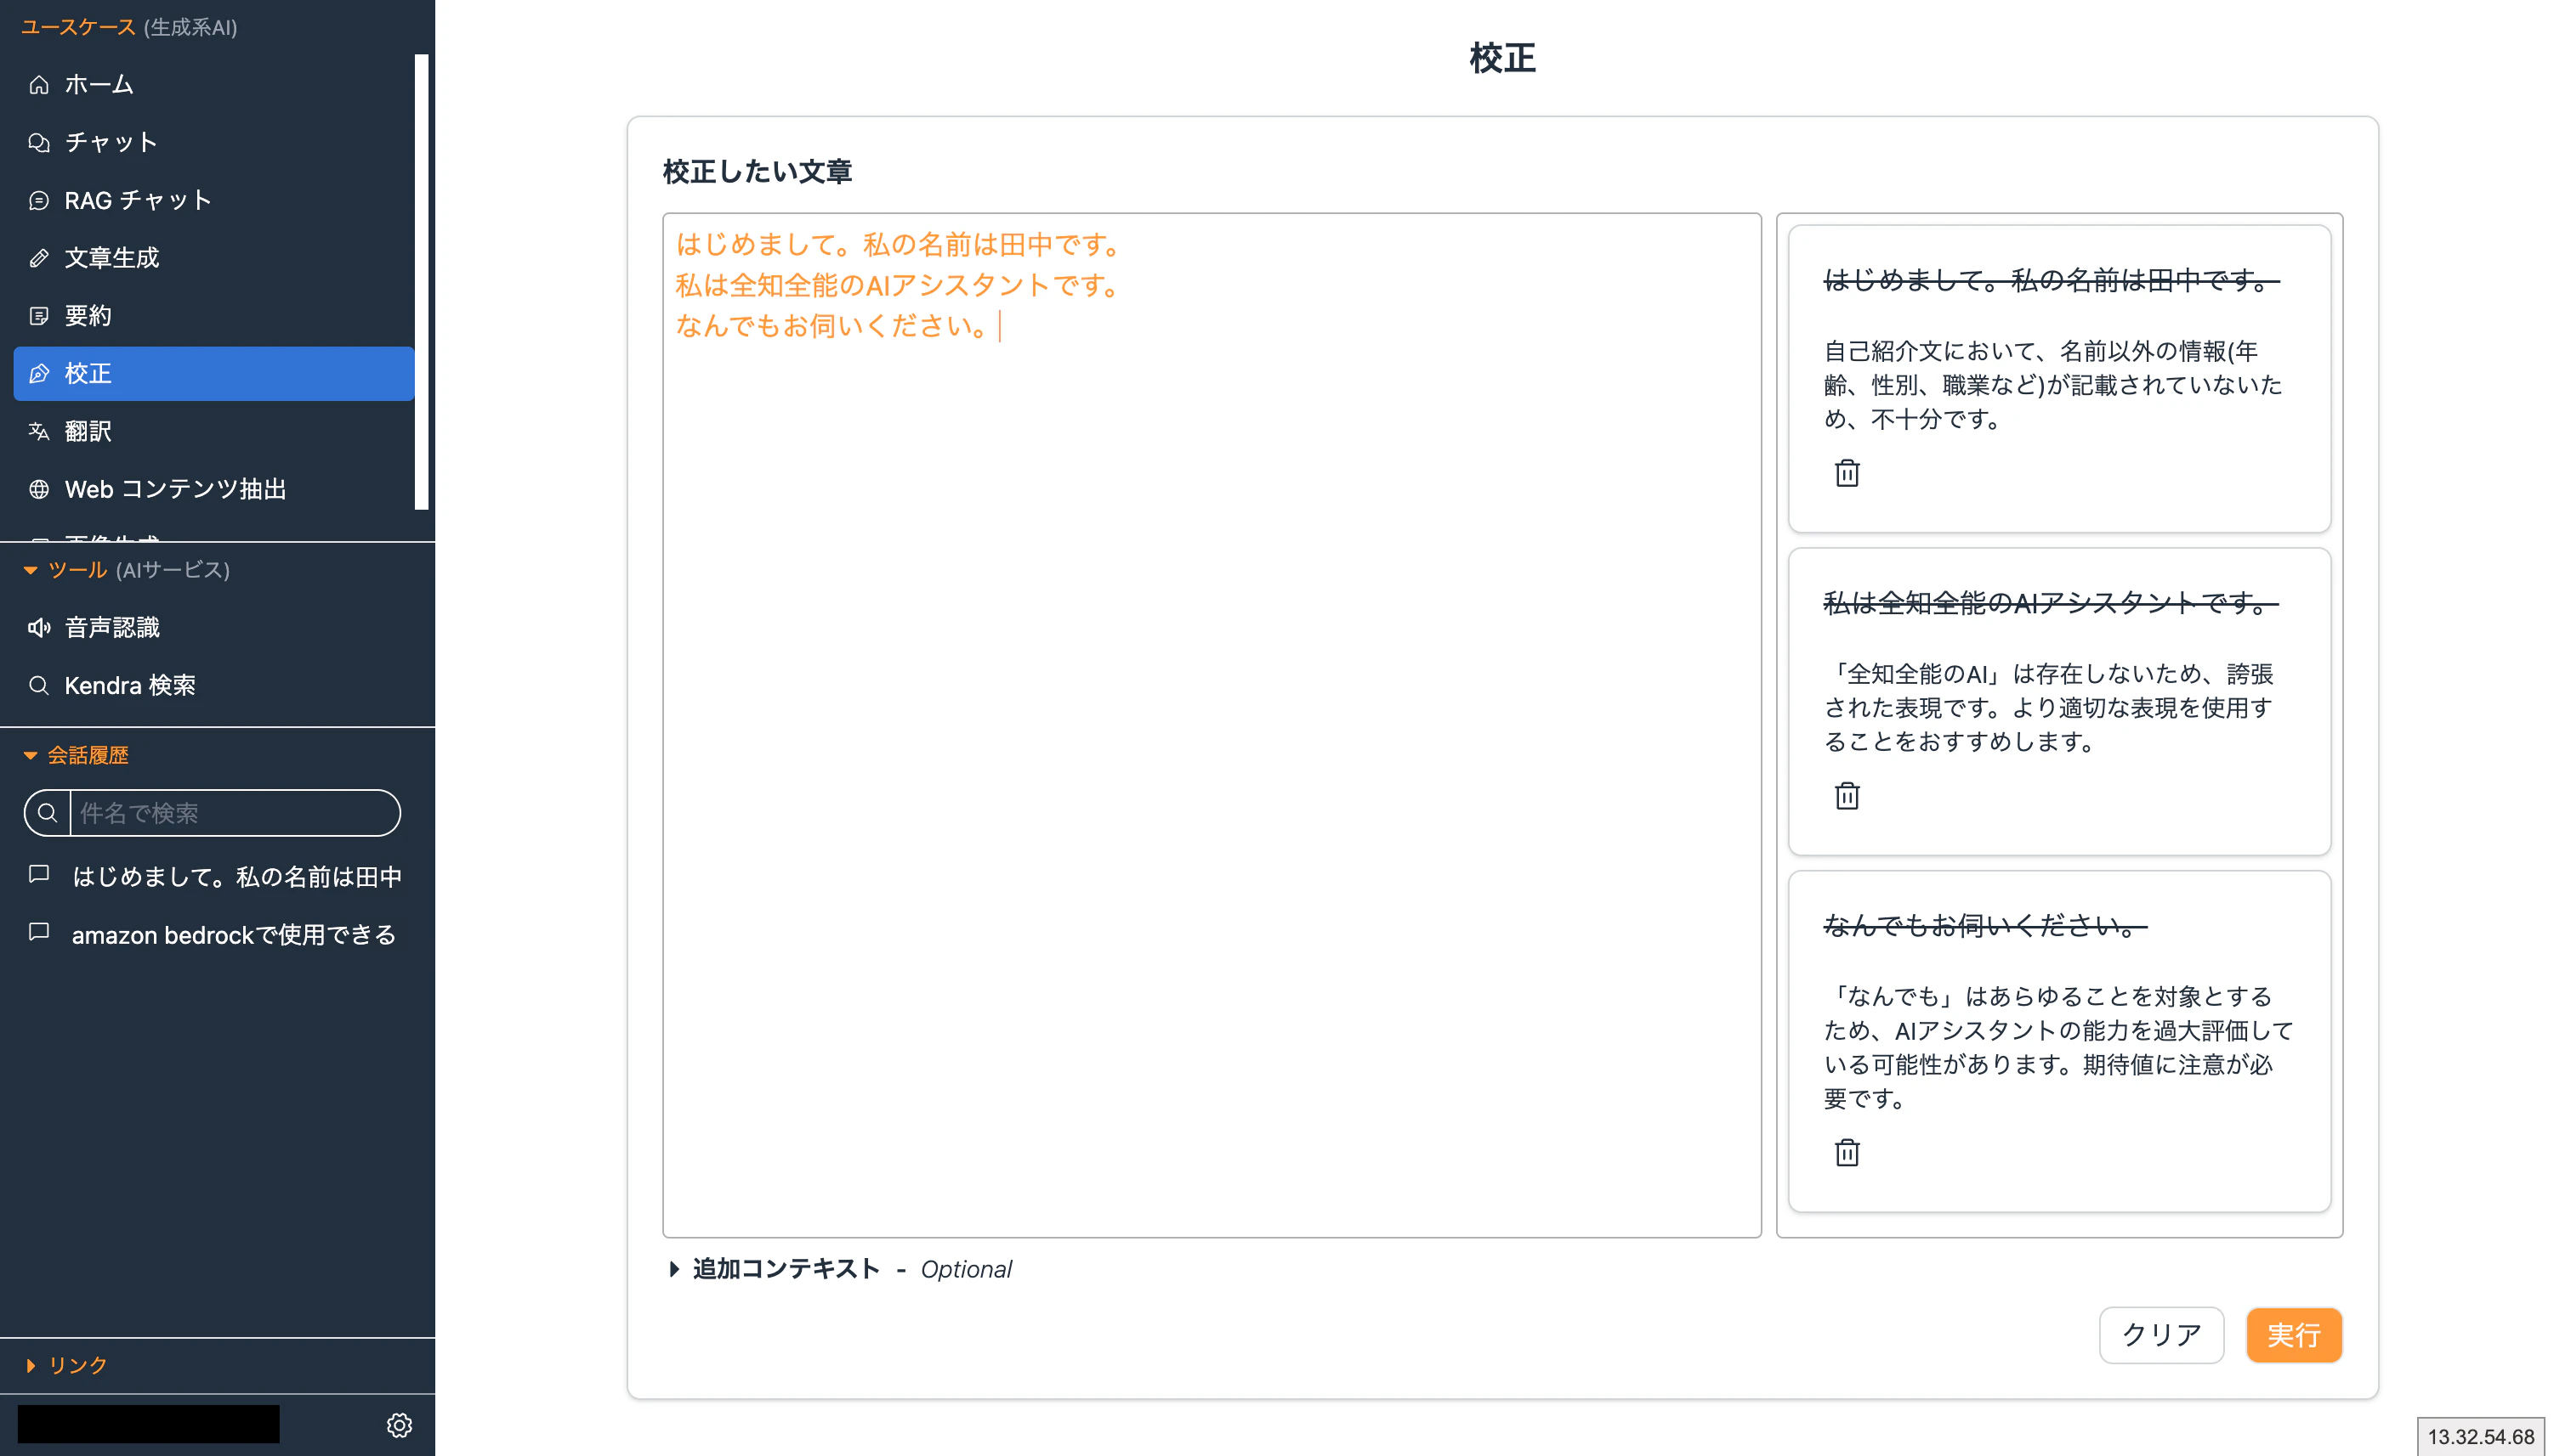Open the 文章生成 use case
Viewport: 2571px width, 1456px height.
pos(214,258)
